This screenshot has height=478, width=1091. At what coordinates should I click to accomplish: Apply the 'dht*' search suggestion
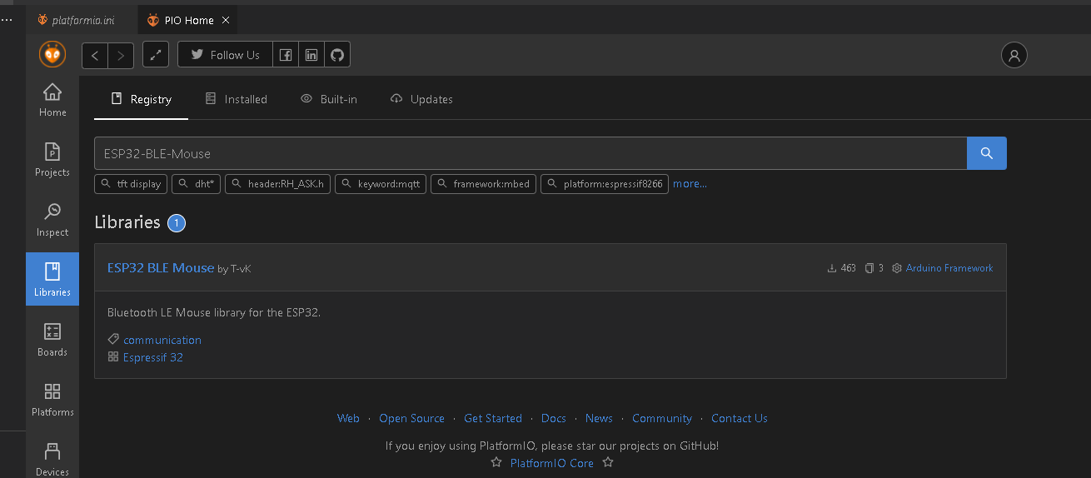196,184
